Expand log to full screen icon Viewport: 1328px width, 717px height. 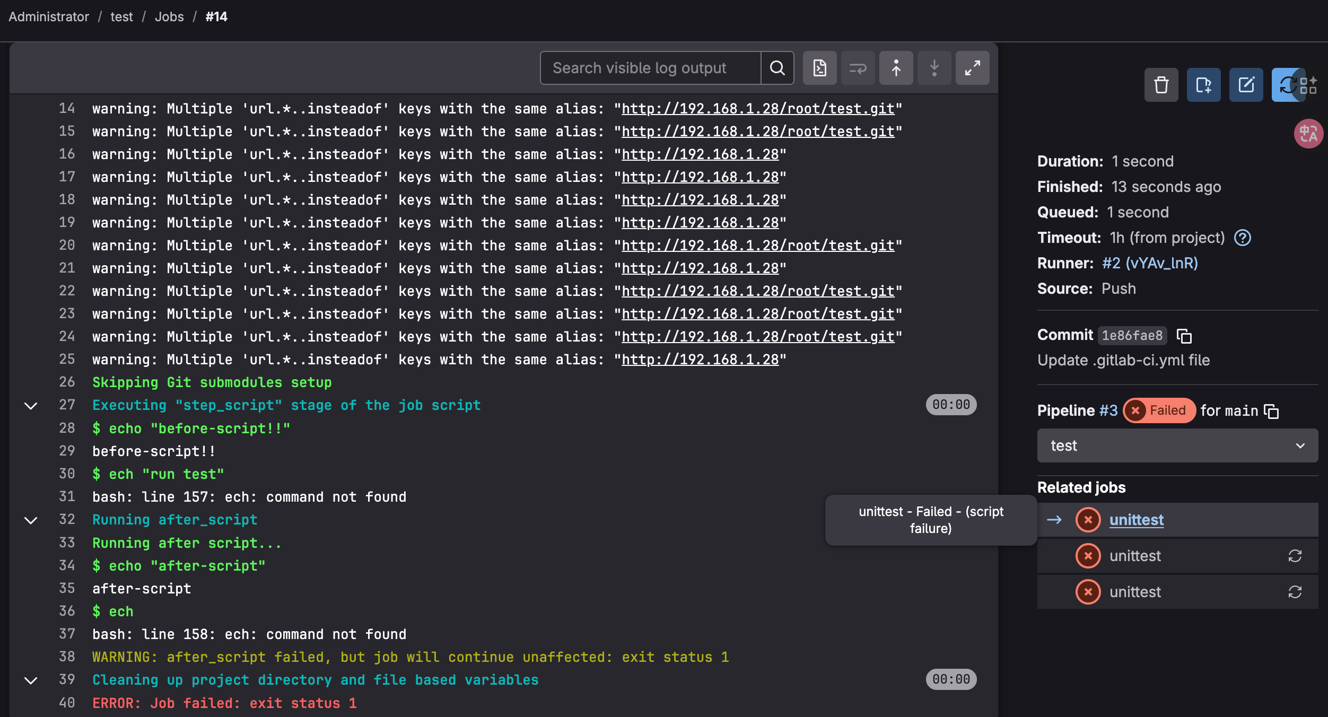[972, 68]
